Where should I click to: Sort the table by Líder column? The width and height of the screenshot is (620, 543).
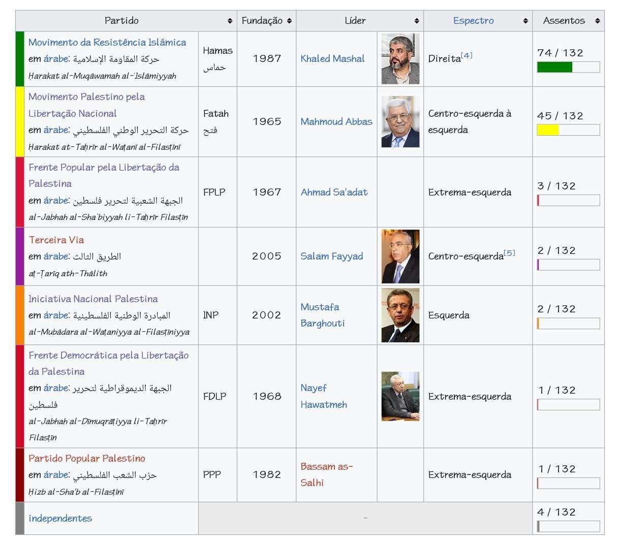(x=417, y=21)
